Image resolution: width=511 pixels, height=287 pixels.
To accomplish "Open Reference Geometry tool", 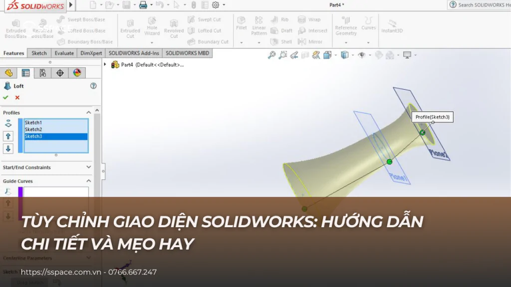I will point(346,26).
